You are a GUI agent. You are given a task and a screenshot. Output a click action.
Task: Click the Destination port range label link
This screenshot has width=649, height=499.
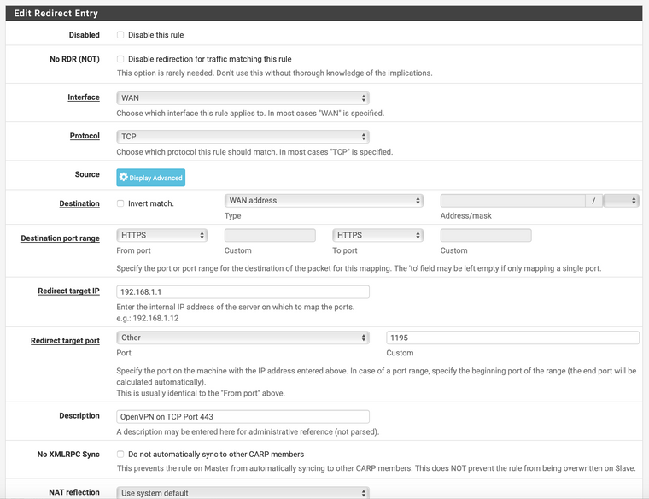pyautogui.click(x=61, y=238)
